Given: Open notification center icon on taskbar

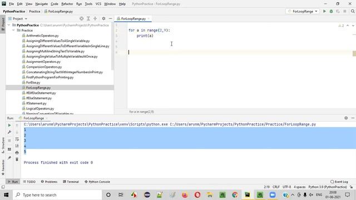Looking at the screenshot, I should coord(347,195).
